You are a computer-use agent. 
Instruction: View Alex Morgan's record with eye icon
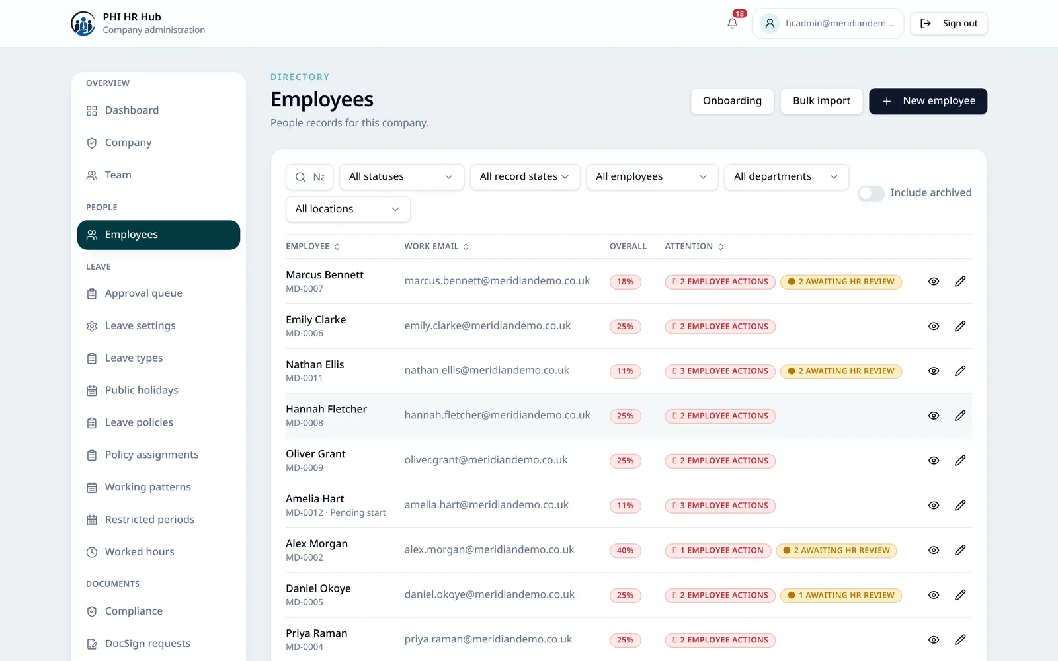pos(934,550)
